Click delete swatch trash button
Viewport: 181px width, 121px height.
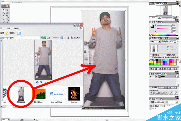point(174,69)
